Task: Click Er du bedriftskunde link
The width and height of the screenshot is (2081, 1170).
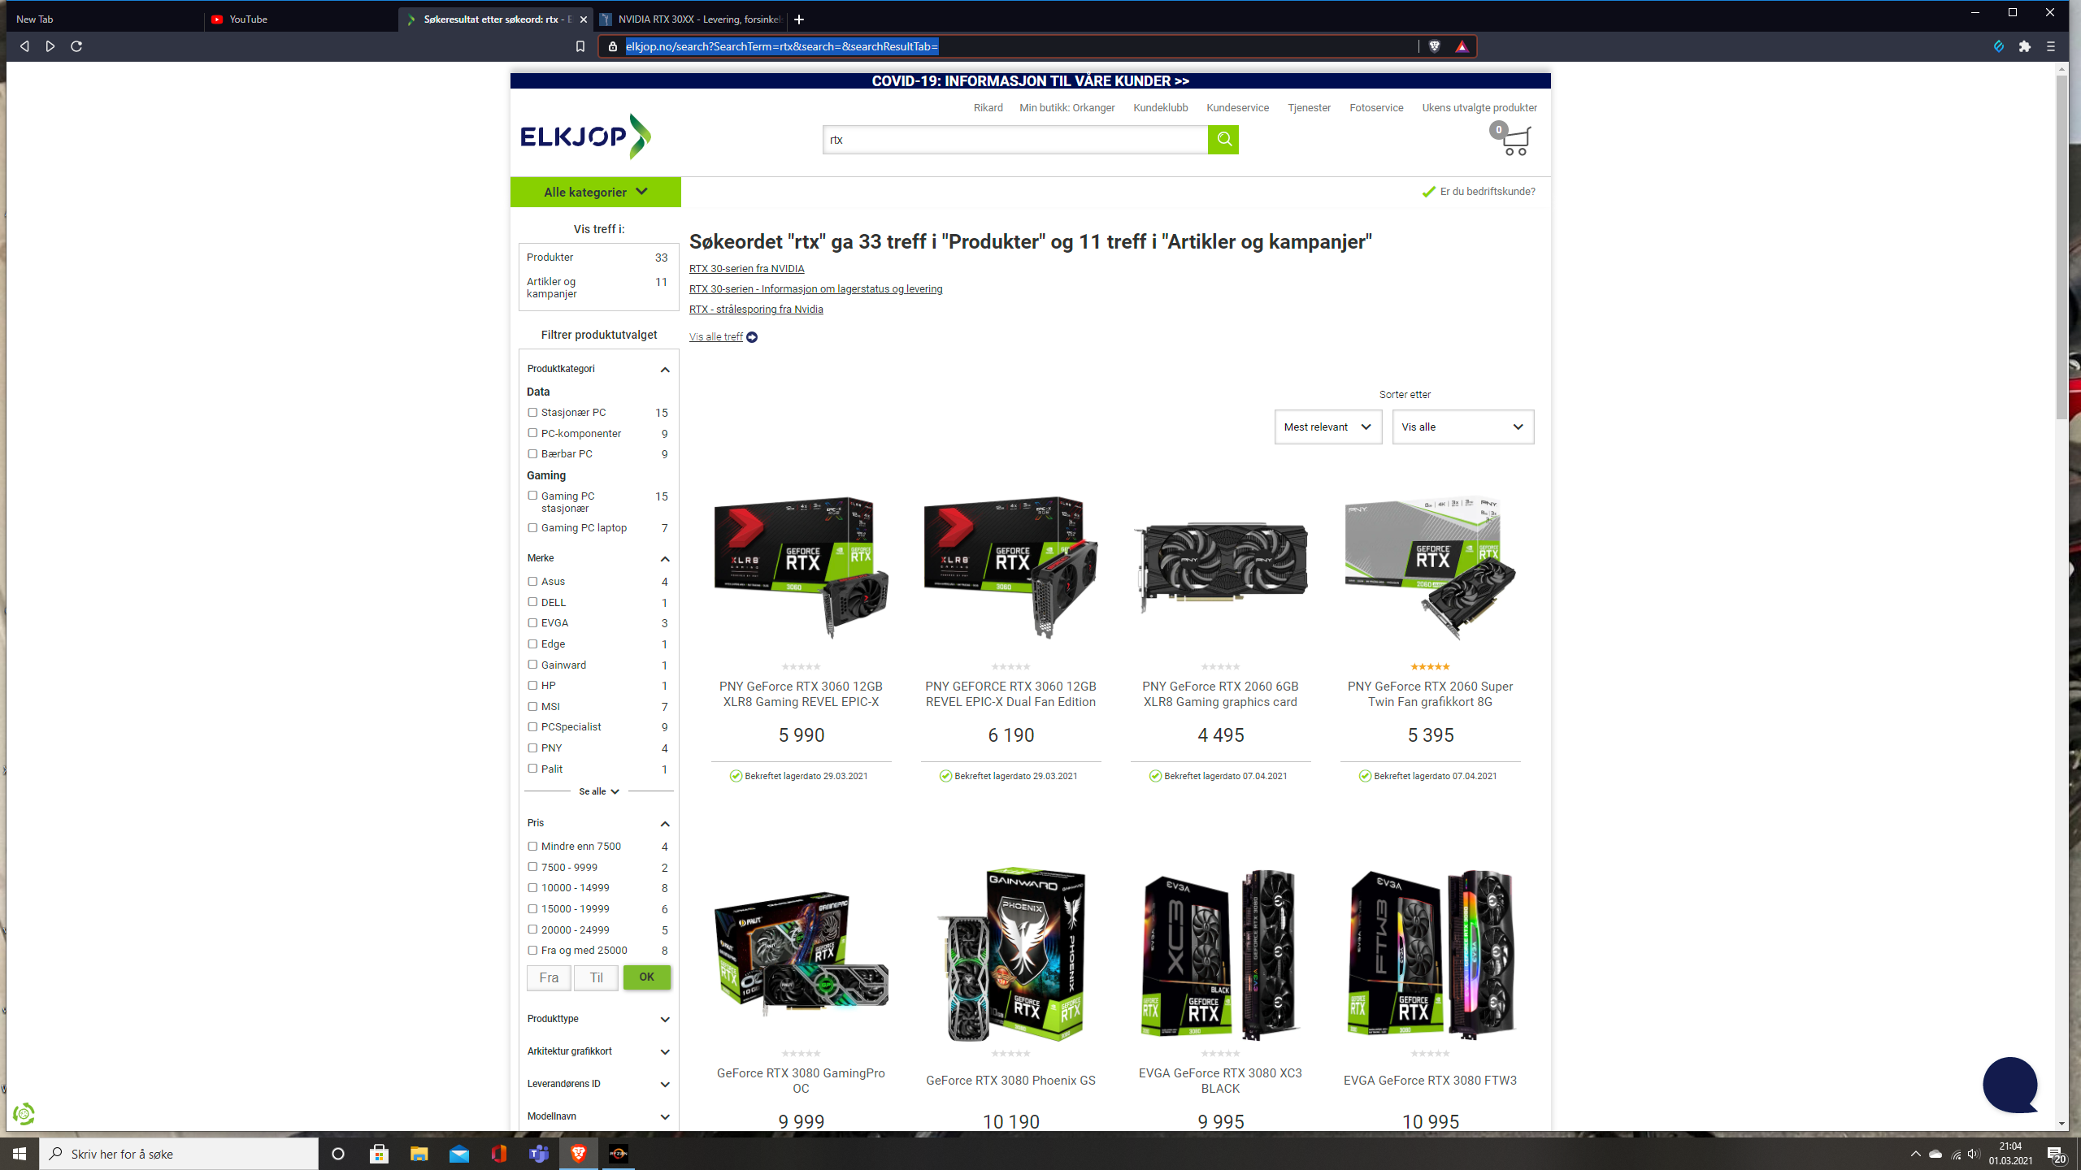Action: (x=1487, y=192)
